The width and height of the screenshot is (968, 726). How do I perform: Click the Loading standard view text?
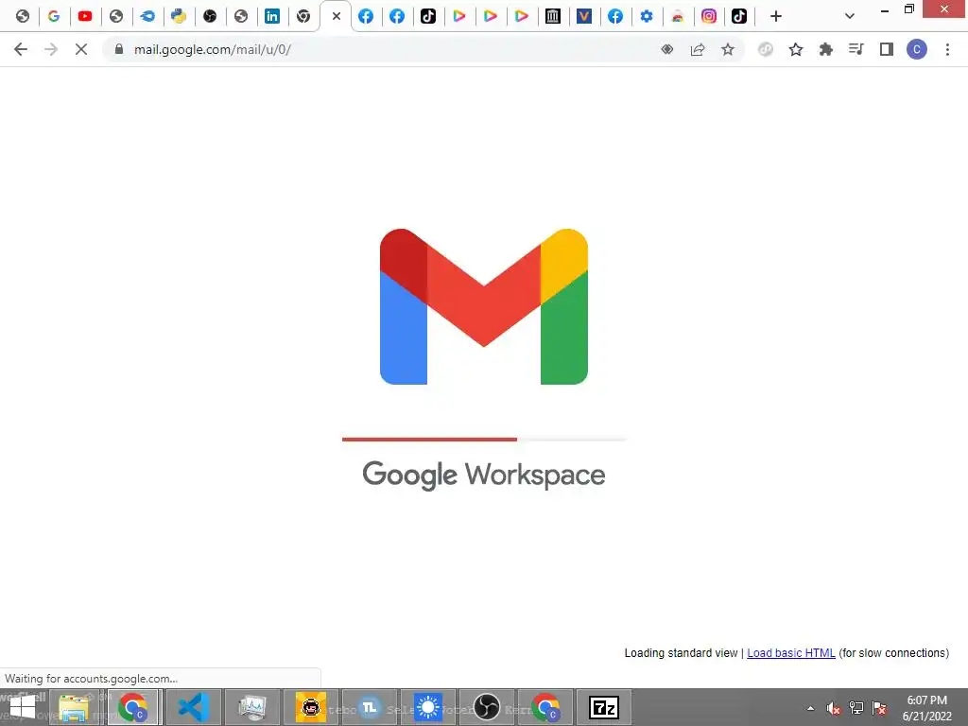click(681, 653)
